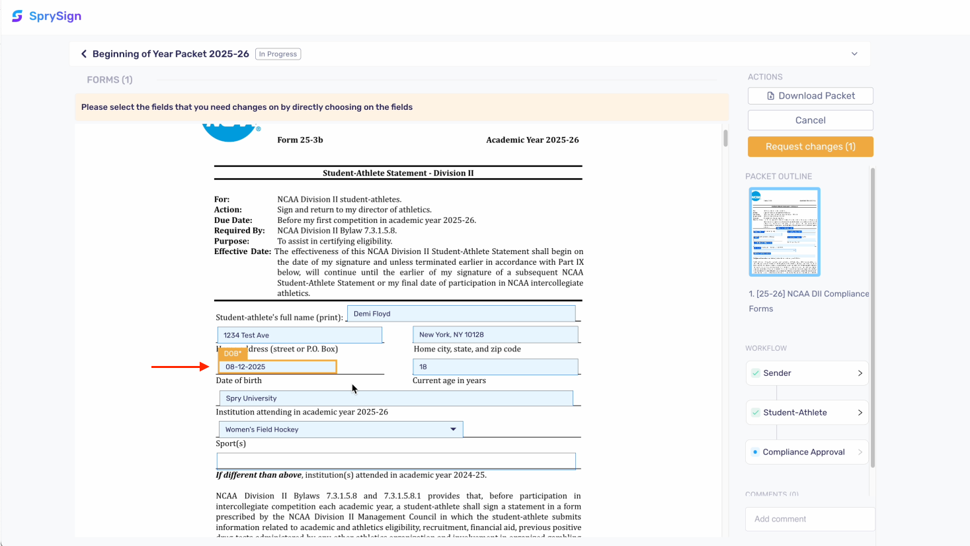Click the Request changes button
This screenshot has height=546, width=970.
[810, 146]
